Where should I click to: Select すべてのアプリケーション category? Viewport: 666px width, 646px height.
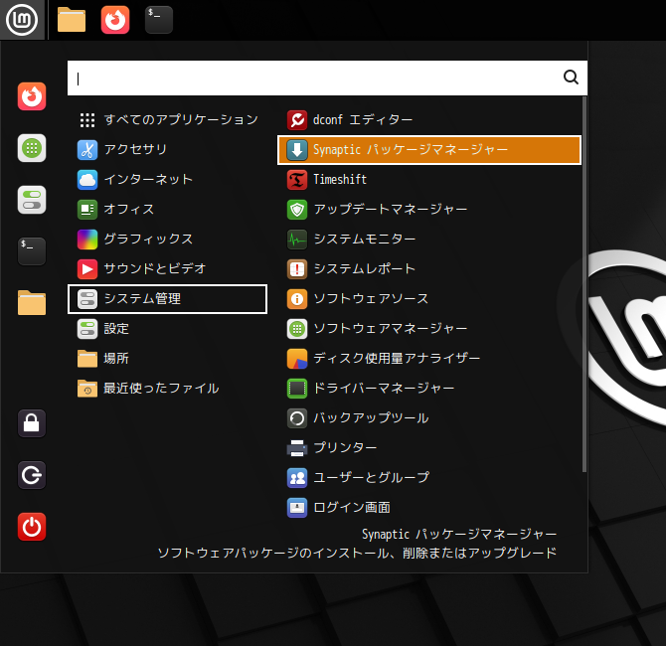(167, 120)
